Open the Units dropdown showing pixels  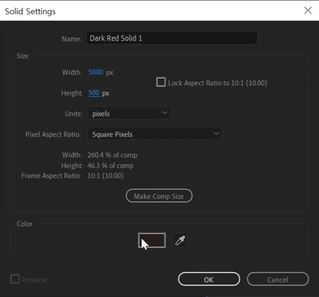(129, 113)
